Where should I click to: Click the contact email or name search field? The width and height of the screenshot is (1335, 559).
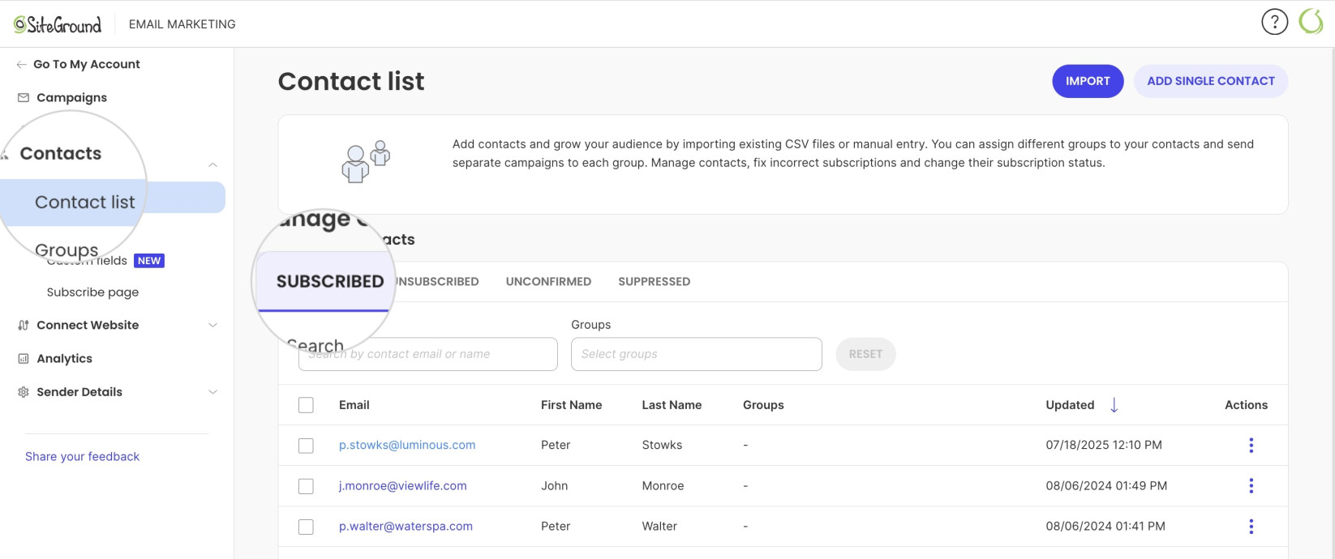(x=428, y=354)
